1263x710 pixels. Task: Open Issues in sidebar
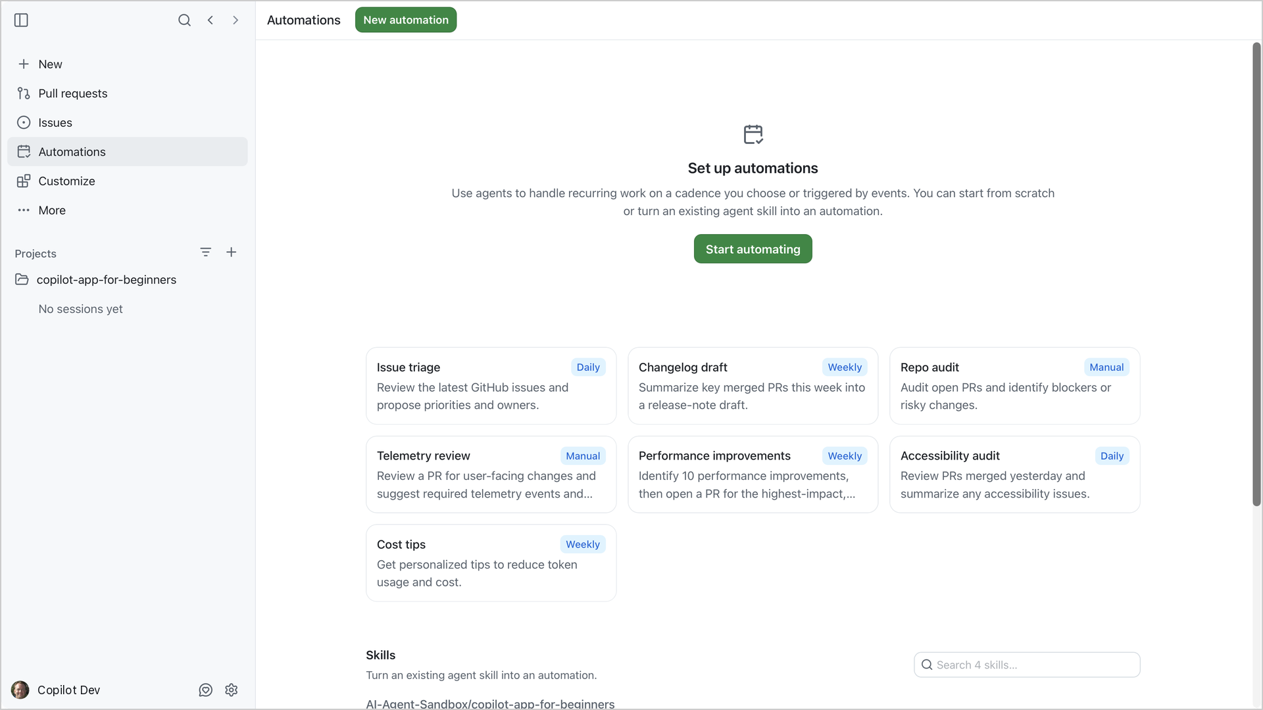pos(128,122)
